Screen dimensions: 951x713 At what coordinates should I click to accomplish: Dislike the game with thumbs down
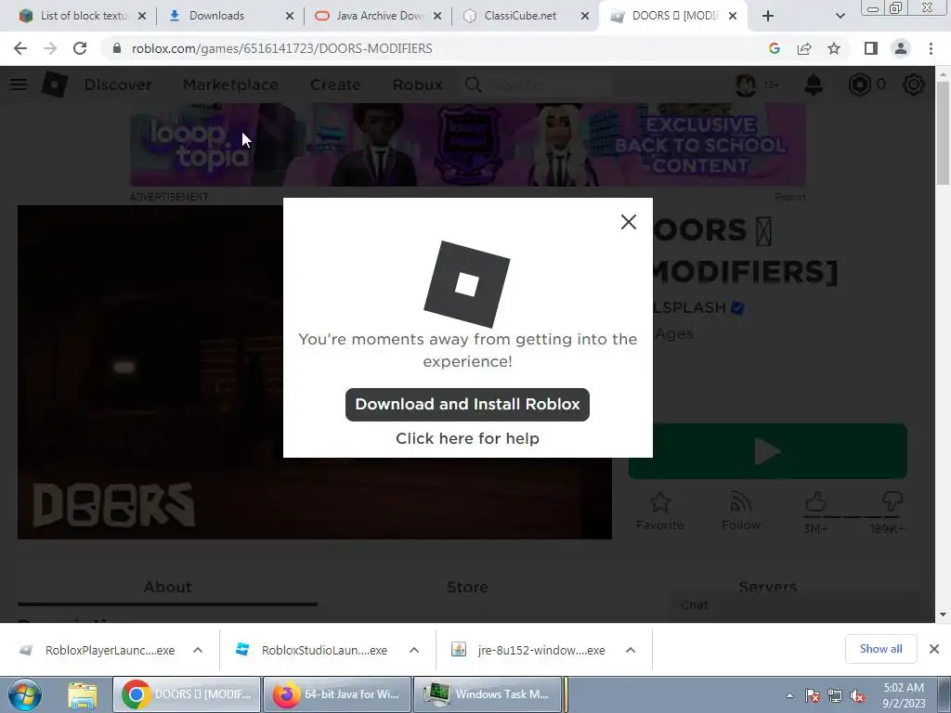[892, 502]
